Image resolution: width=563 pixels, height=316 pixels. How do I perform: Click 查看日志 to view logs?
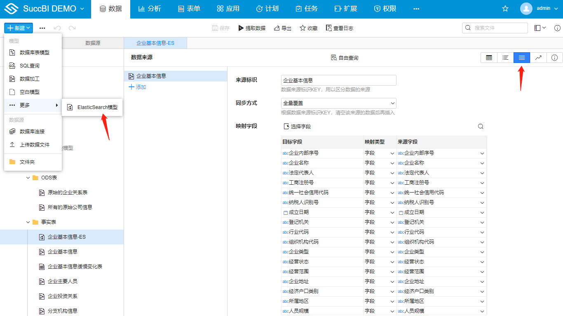pyautogui.click(x=339, y=28)
